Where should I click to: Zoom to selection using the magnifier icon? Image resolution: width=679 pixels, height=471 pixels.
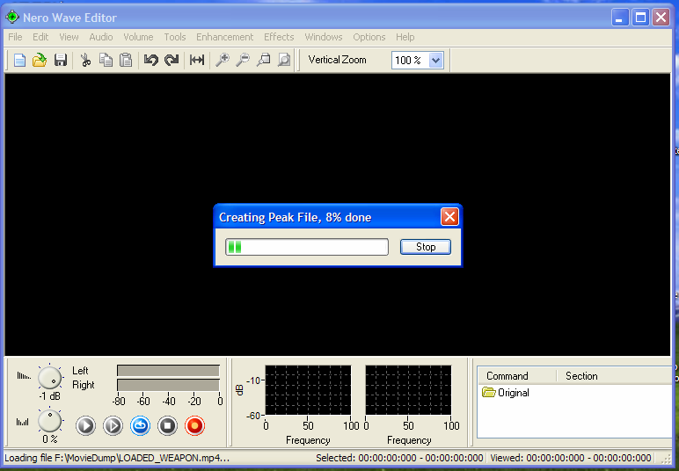pos(263,60)
